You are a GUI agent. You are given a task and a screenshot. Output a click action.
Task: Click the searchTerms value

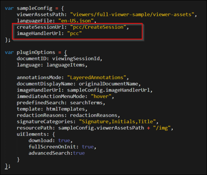click(86, 103)
